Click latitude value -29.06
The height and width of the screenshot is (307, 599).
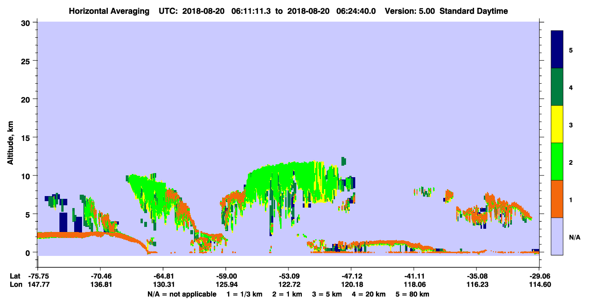[x=539, y=276]
